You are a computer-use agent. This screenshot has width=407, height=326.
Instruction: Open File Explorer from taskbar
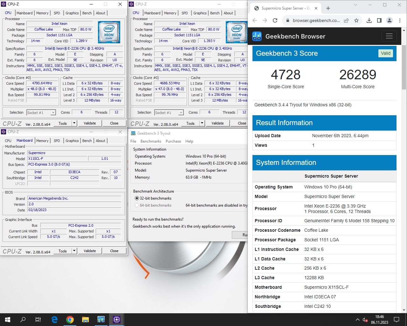85,320
